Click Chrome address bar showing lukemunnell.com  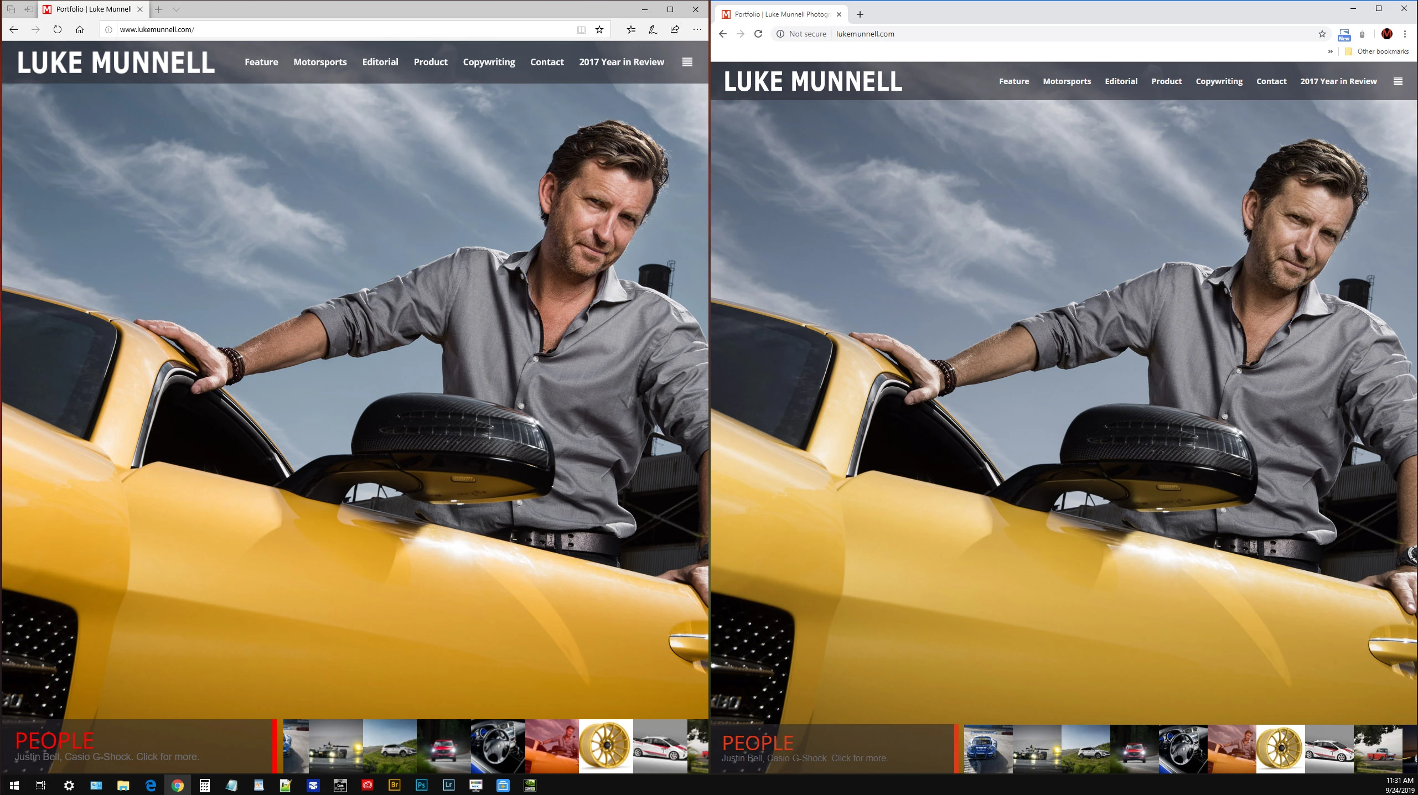[x=996, y=34]
